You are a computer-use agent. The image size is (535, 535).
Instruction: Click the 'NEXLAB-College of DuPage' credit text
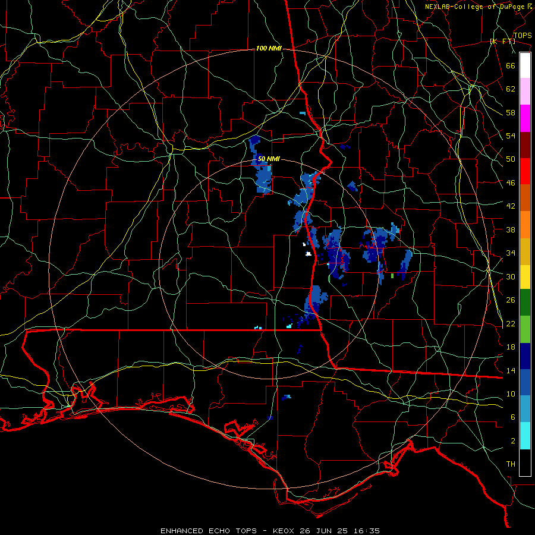click(x=474, y=7)
